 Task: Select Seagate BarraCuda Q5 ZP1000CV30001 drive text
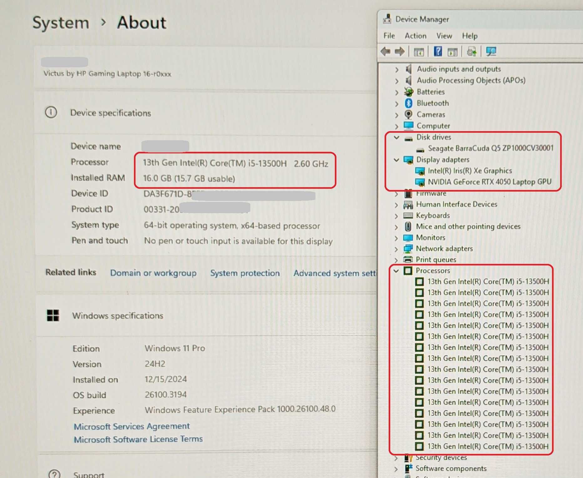point(491,148)
